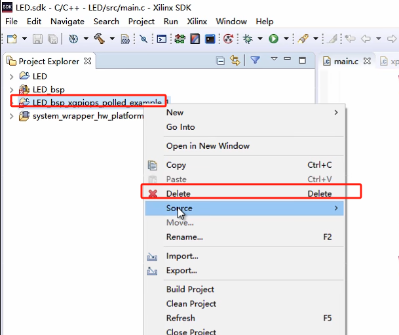The height and width of the screenshot is (335, 399).
Task: Open the Debug dropdown arrow
Action: click(x=260, y=39)
